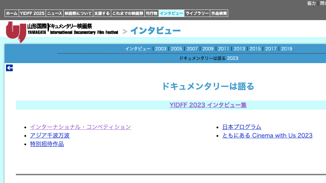Open the 2019 interview year link
Viewport: 326px width, 183px height.
click(x=287, y=49)
